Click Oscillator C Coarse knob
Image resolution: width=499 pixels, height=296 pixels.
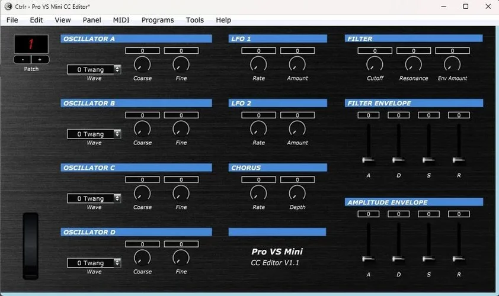pyautogui.click(x=142, y=194)
